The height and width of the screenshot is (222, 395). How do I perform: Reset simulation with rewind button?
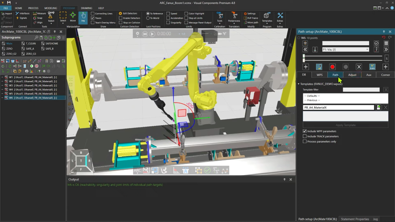click(145, 34)
